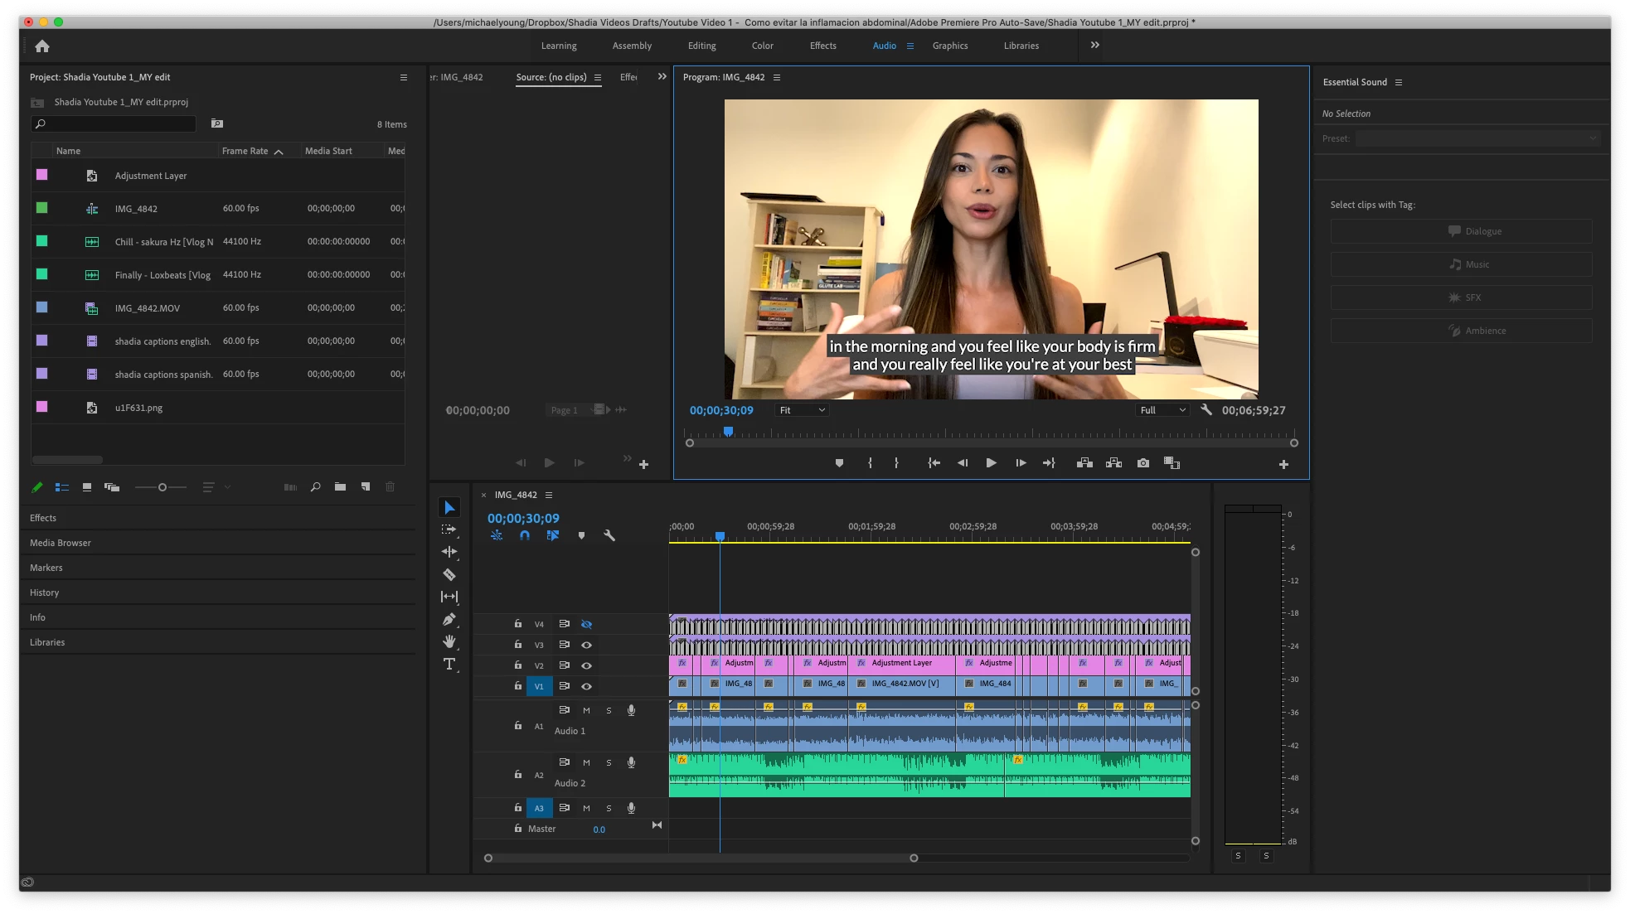Open the Full playback resolution dropdown

coord(1162,410)
